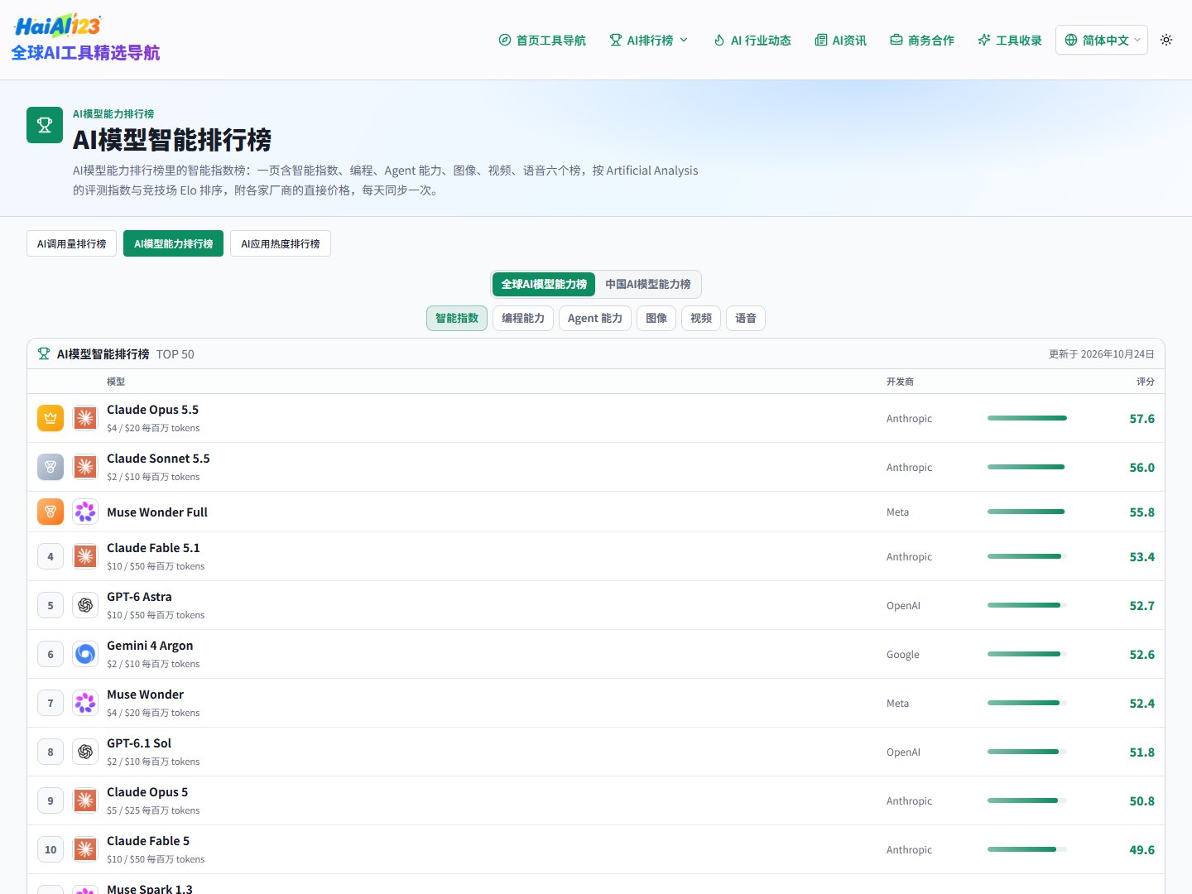This screenshot has height=894, width=1192.
Task: Switch to 中国AI模型能力榜
Action: pyautogui.click(x=648, y=284)
